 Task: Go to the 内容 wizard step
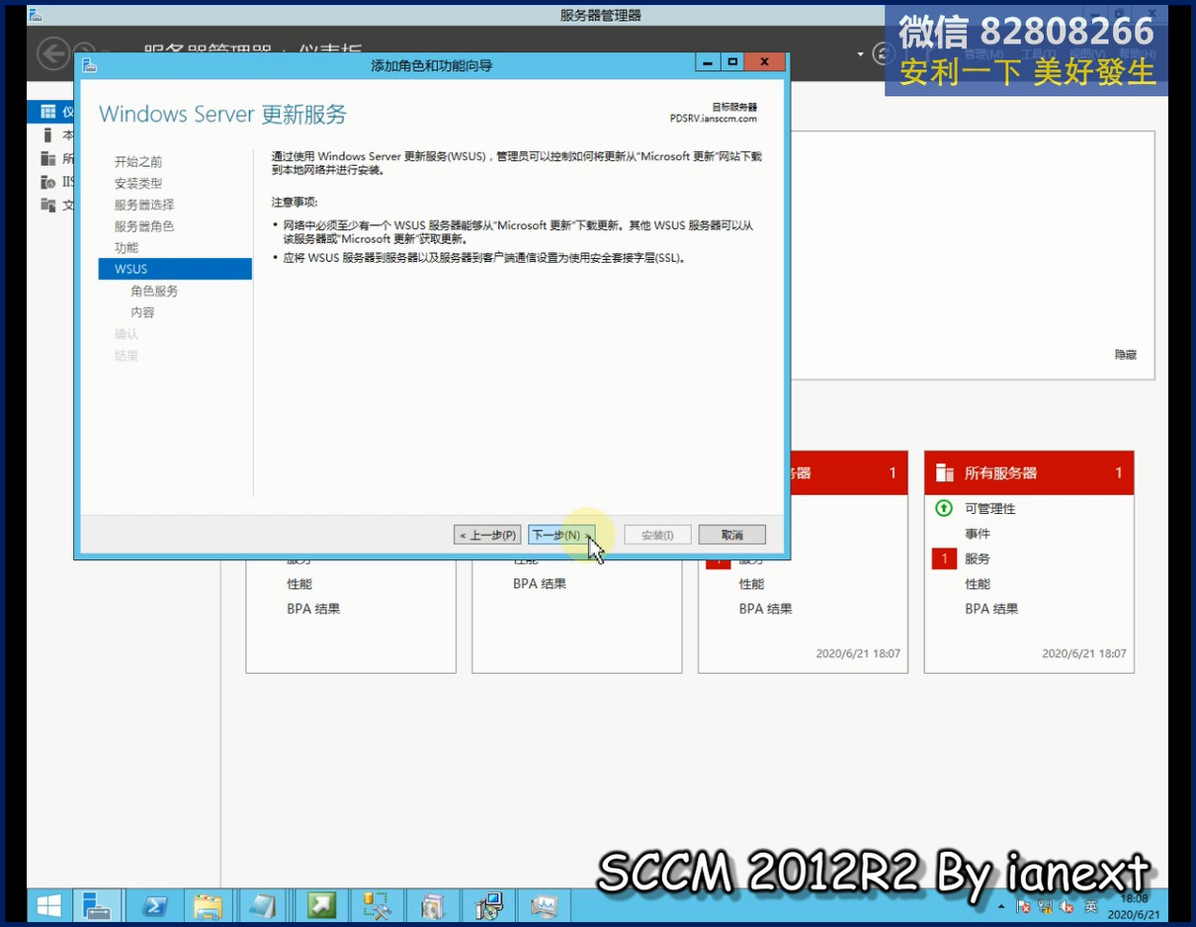[142, 313]
